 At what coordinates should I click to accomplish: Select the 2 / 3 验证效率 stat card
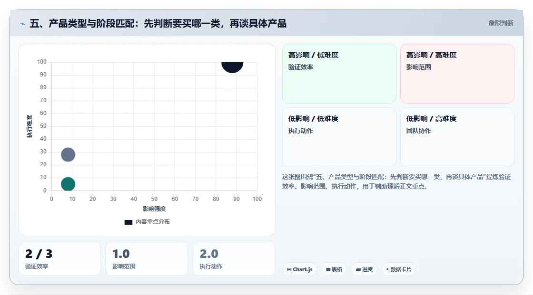60,259
